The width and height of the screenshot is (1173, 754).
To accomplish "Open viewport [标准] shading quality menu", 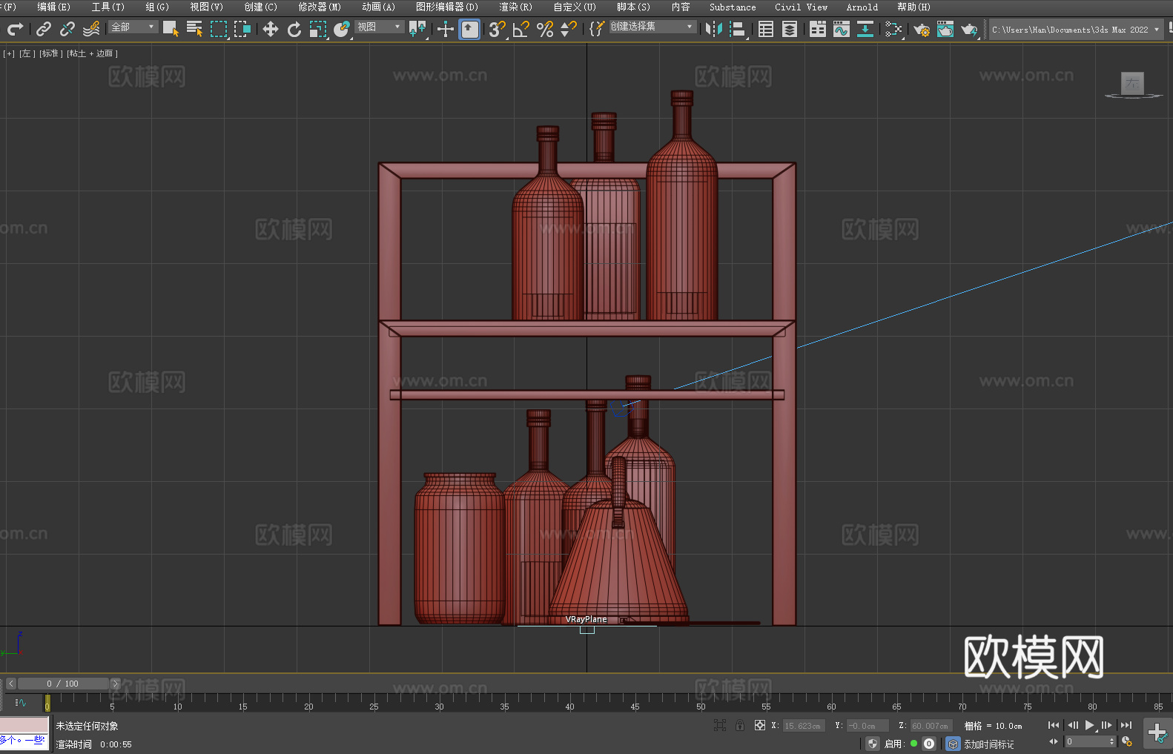I will coord(51,53).
